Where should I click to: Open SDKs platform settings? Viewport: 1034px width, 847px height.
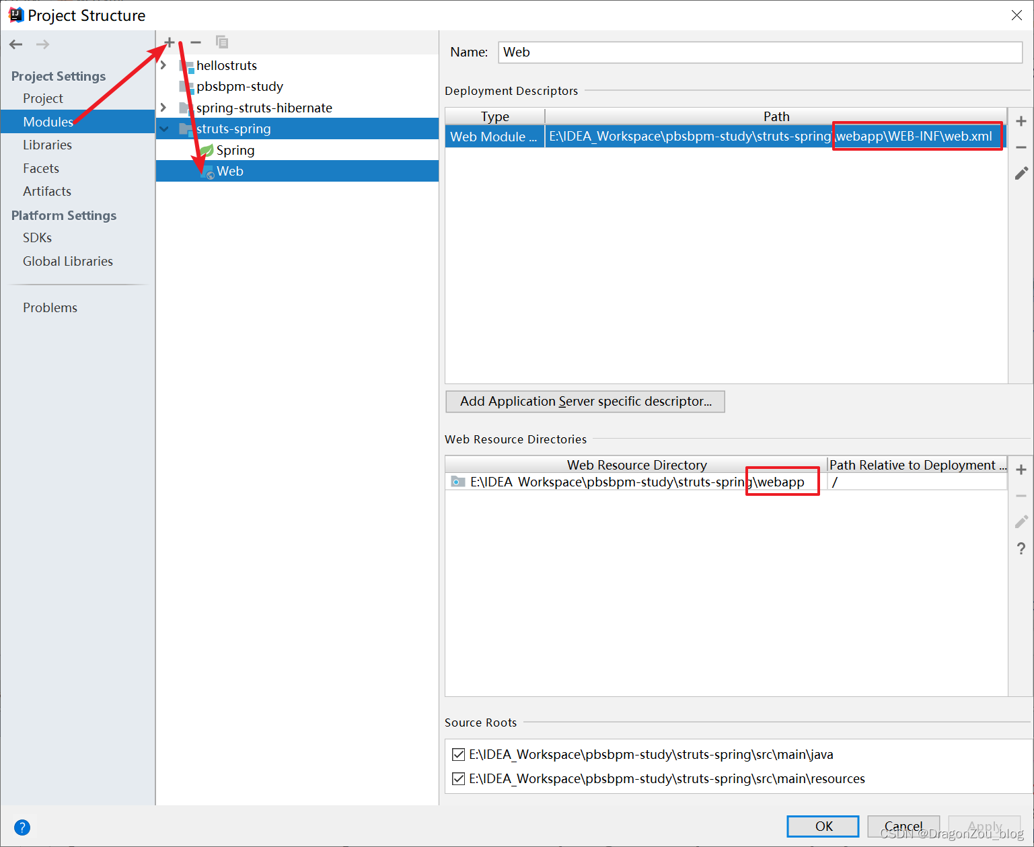(37, 237)
